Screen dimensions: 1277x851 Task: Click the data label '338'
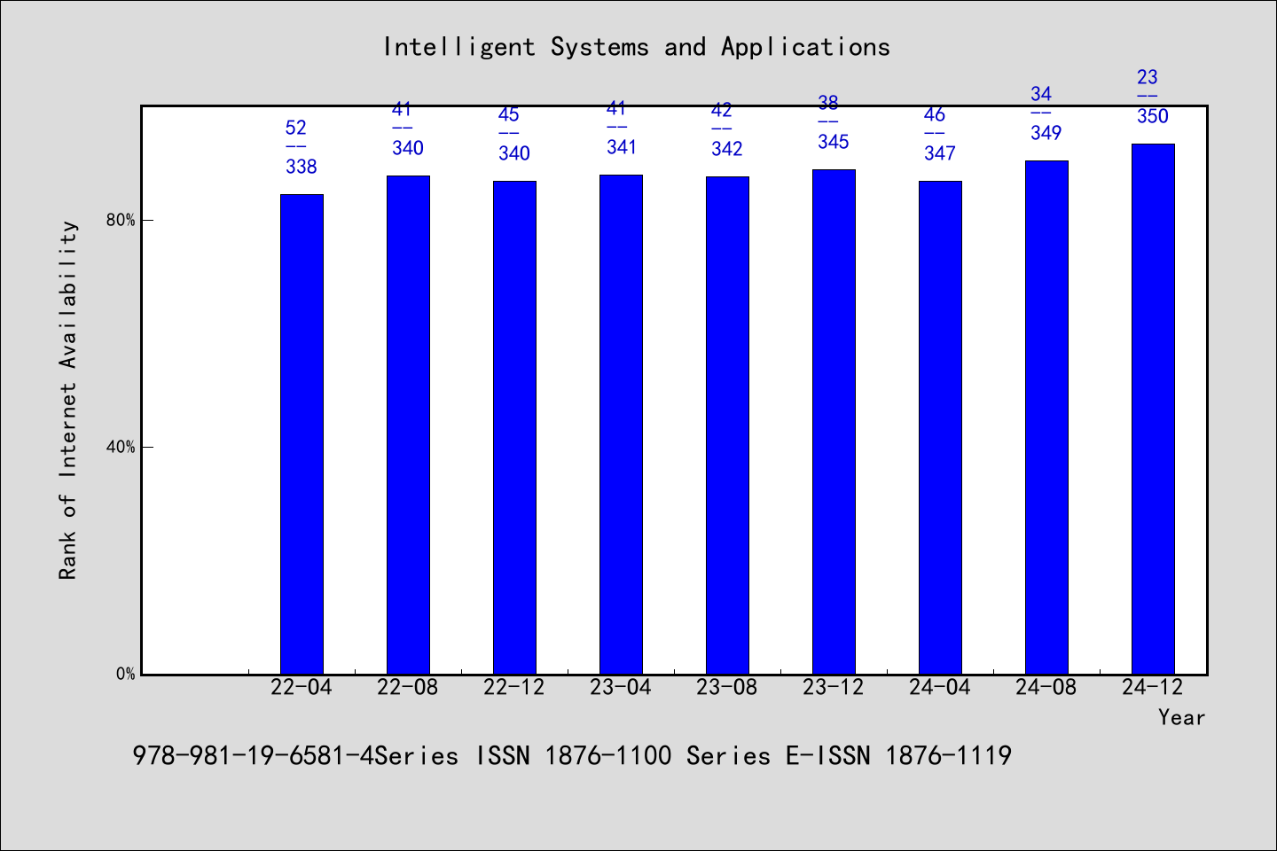coord(302,167)
